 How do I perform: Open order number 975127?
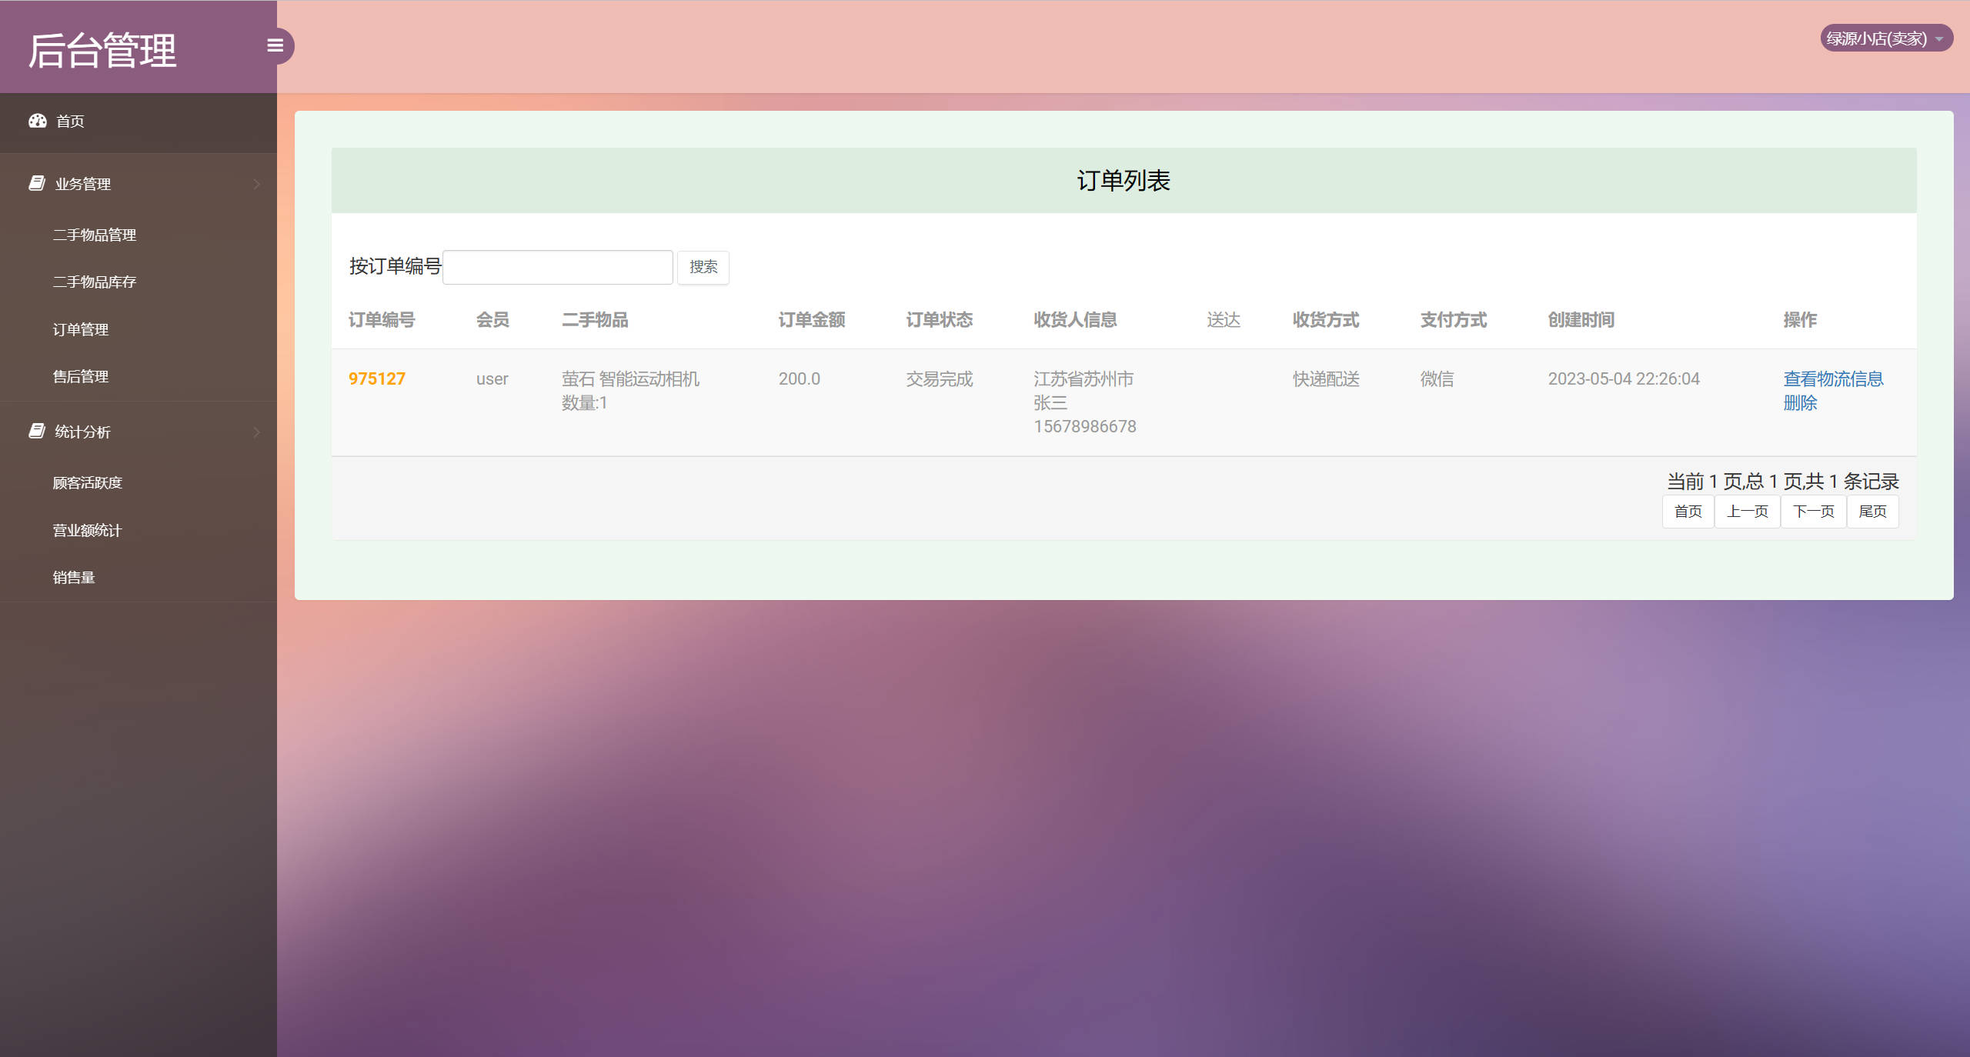pos(377,378)
